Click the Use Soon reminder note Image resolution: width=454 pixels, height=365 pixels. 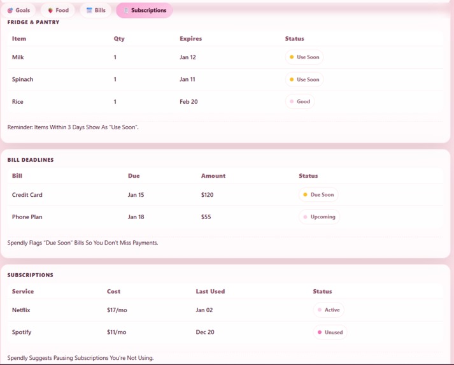[73, 127]
